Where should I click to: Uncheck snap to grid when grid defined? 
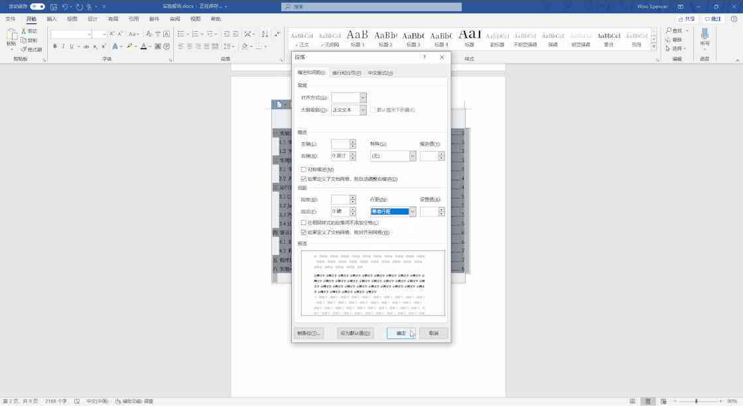(x=304, y=232)
